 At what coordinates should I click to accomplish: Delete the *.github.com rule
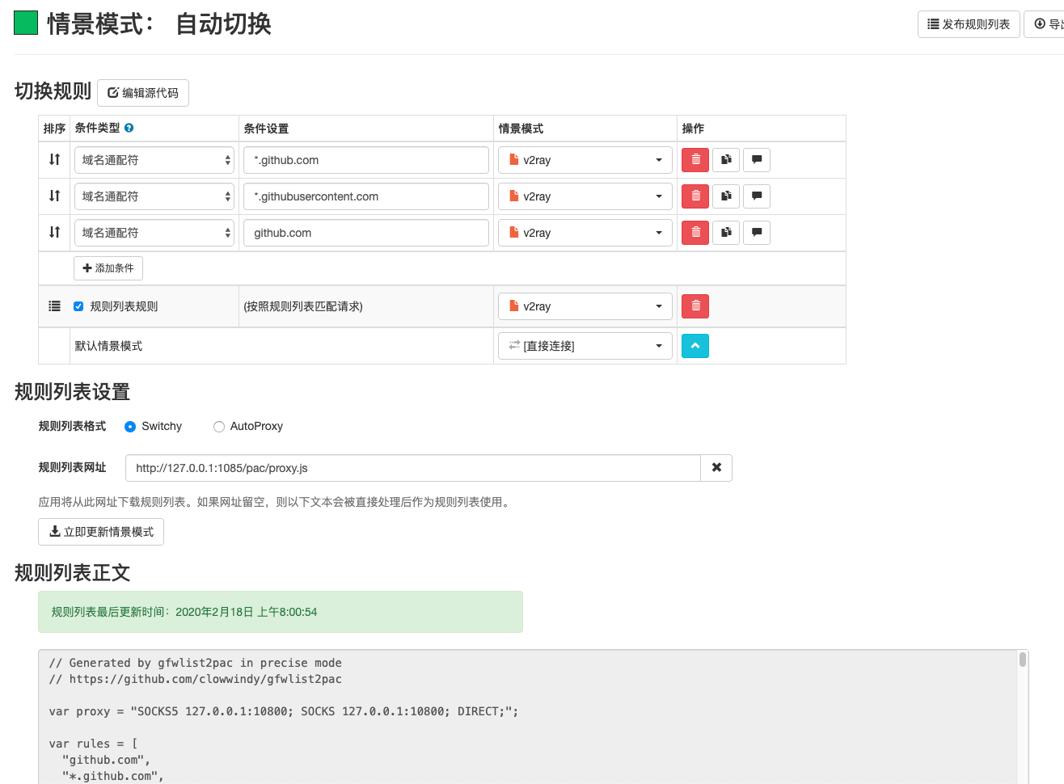pyautogui.click(x=695, y=159)
